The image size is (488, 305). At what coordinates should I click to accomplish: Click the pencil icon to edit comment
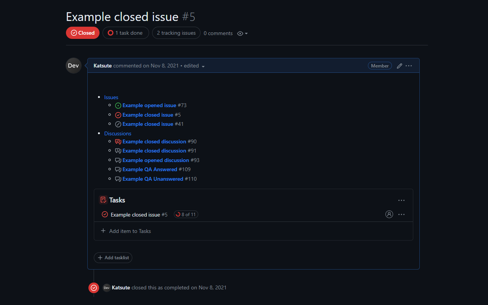pos(399,66)
